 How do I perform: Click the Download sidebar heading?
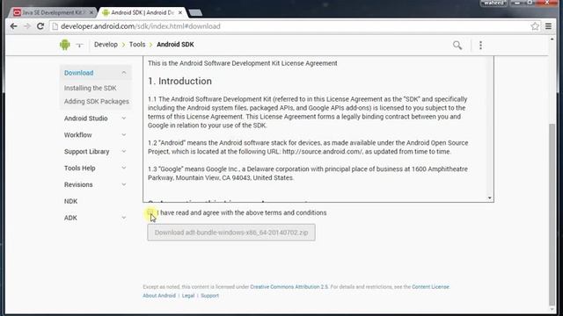78,73
